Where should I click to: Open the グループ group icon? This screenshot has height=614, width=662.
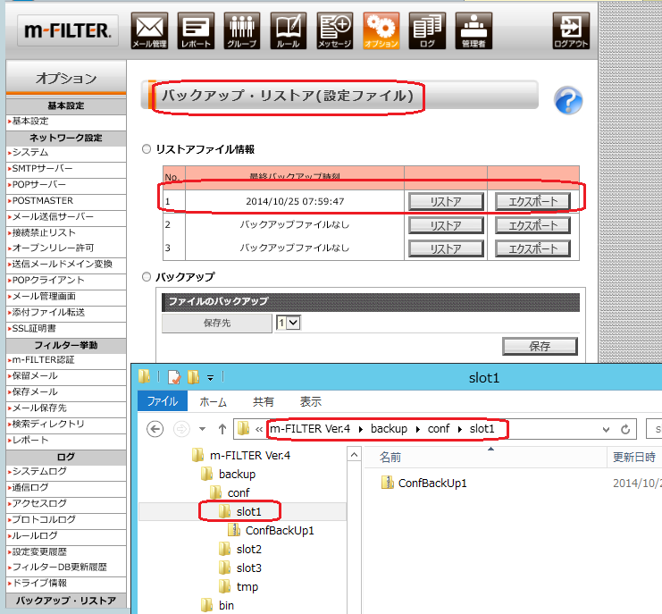[241, 30]
